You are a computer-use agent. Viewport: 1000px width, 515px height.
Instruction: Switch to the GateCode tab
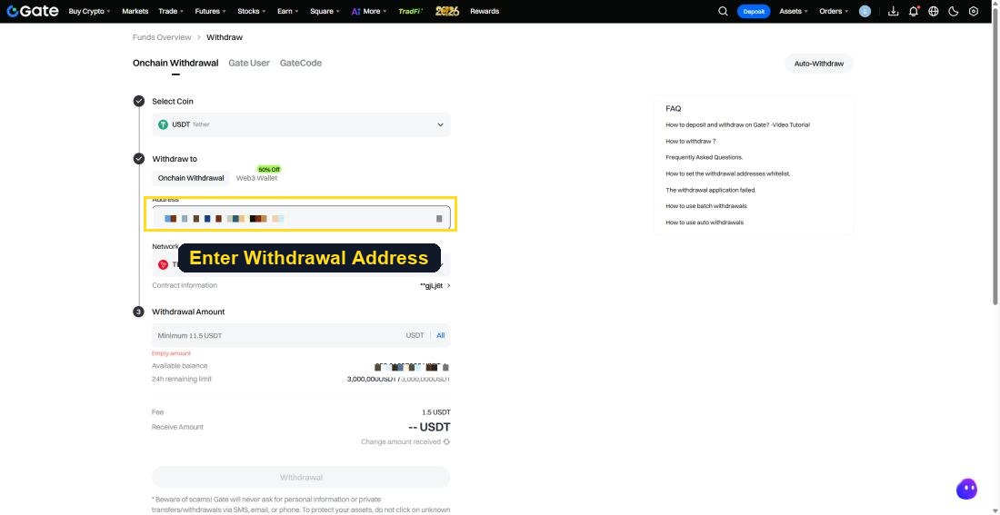click(x=300, y=63)
